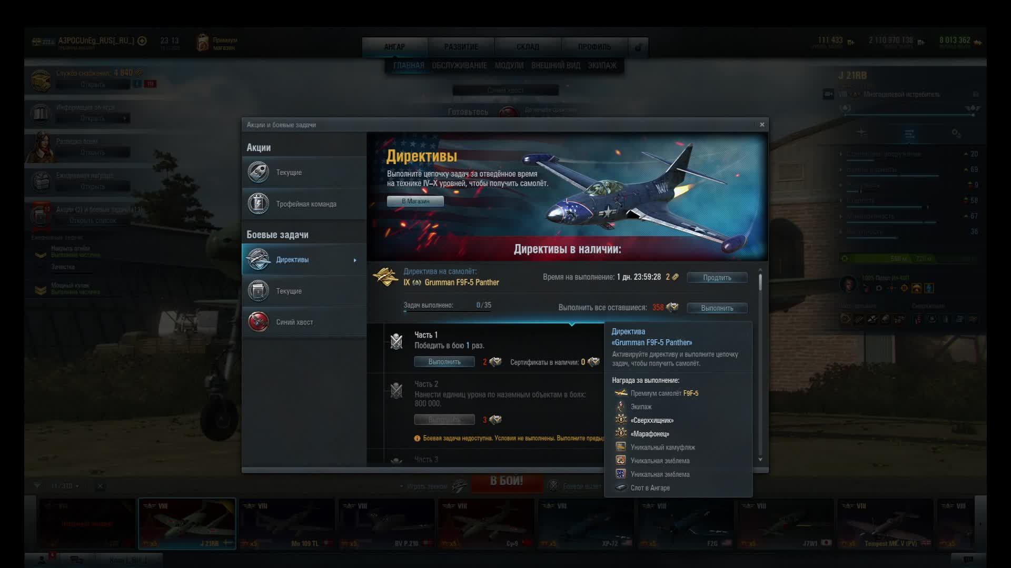Select the Directives combat tasks icon
This screenshot has height=568, width=1011.
259,260
